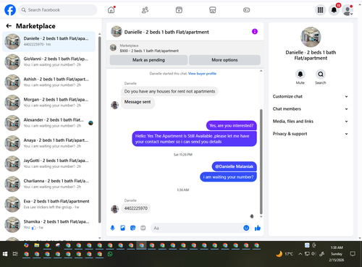The height and width of the screenshot is (267, 362).
Task: Choose a GIF from composer
Action: pyautogui.click(x=143, y=228)
